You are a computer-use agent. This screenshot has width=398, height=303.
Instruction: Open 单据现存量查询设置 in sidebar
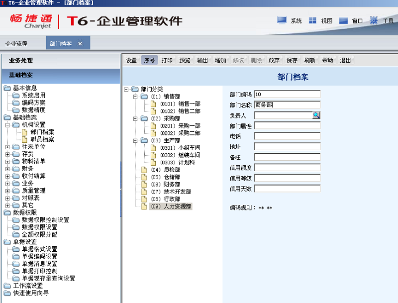coord(48,279)
